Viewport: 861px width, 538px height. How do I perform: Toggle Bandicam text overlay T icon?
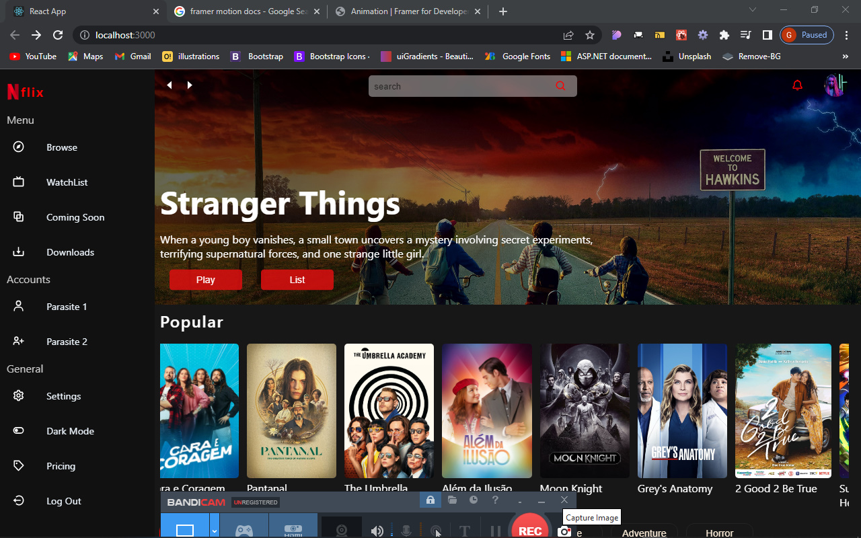coord(464,531)
